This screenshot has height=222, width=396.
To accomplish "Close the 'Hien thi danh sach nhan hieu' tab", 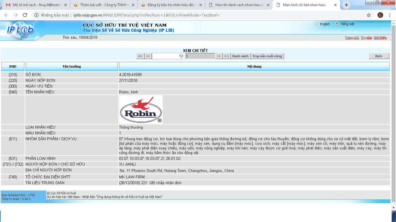I will (x=268, y=5).
